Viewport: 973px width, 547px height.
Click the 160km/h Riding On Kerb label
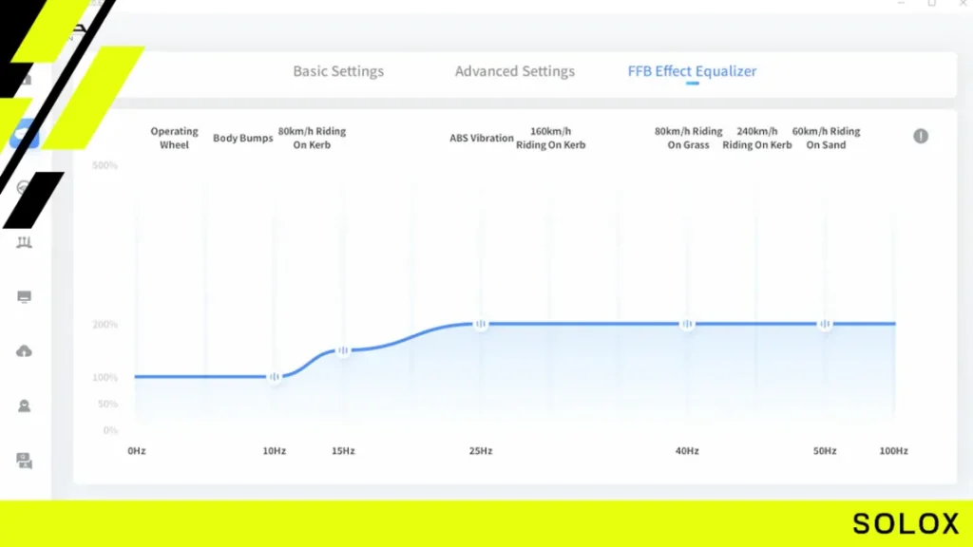(551, 138)
